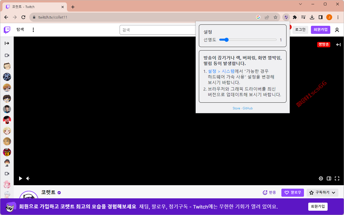Enter fullscreen mode in the player
This screenshot has width=344, height=215.
tap(337, 178)
